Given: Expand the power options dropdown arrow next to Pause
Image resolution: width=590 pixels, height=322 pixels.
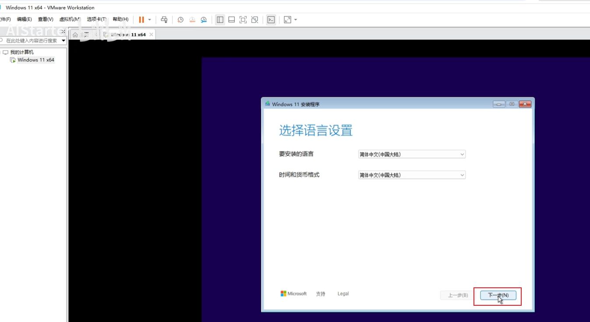Looking at the screenshot, I should [x=149, y=20].
